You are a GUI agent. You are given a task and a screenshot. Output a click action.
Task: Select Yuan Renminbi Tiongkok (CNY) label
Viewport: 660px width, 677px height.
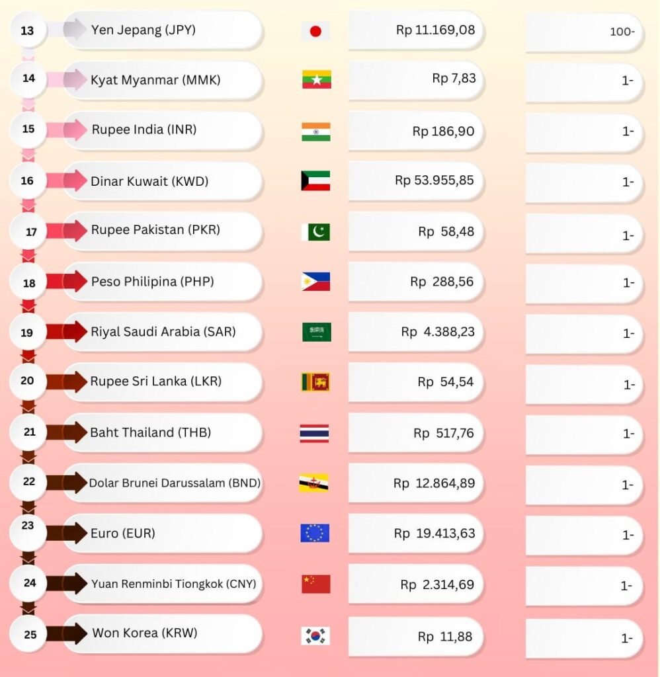(x=173, y=583)
